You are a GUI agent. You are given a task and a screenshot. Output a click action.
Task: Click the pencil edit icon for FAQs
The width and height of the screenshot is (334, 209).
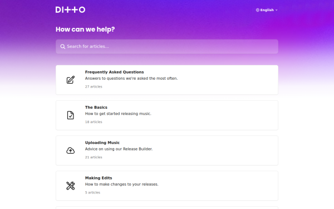coord(71,80)
